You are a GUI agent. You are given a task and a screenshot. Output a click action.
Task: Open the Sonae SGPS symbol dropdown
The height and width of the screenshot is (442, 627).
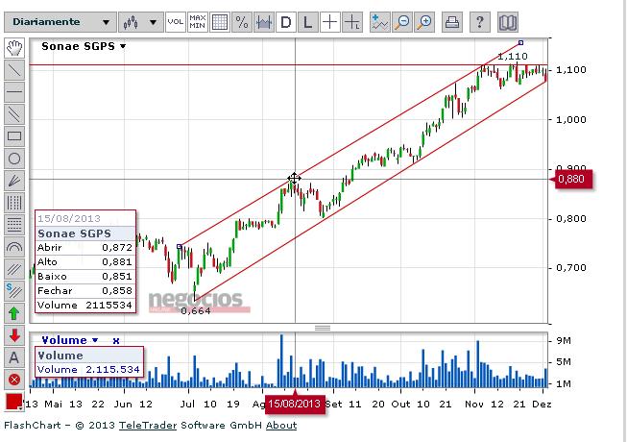point(84,46)
